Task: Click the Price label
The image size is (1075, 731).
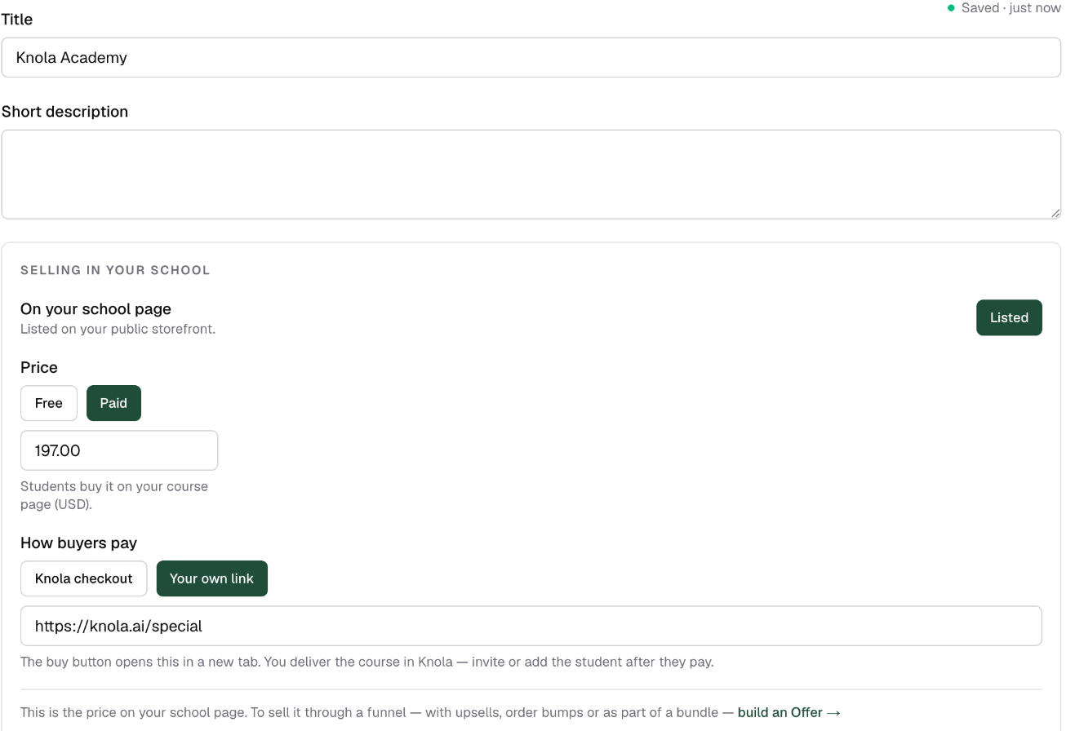Action: click(x=39, y=368)
